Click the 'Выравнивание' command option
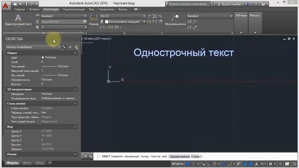This screenshot has width=299, height=168. click(180, 157)
